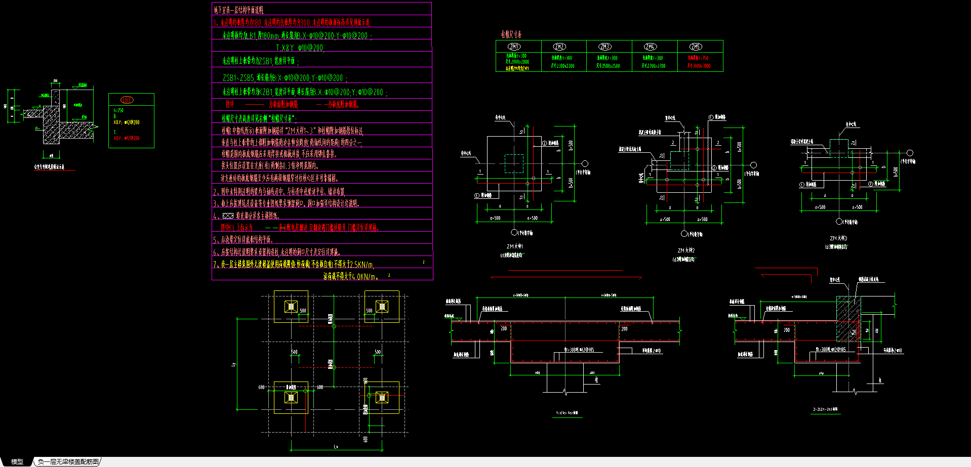
Task: Click the 地下室负一层结构平面说明 heading text
Action: pyautogui.click(x=238, y=10)
